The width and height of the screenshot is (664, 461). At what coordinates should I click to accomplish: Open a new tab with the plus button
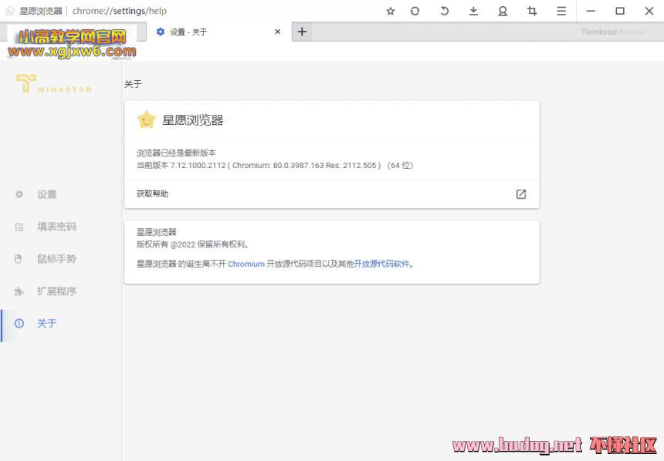[x=302, y=32]
